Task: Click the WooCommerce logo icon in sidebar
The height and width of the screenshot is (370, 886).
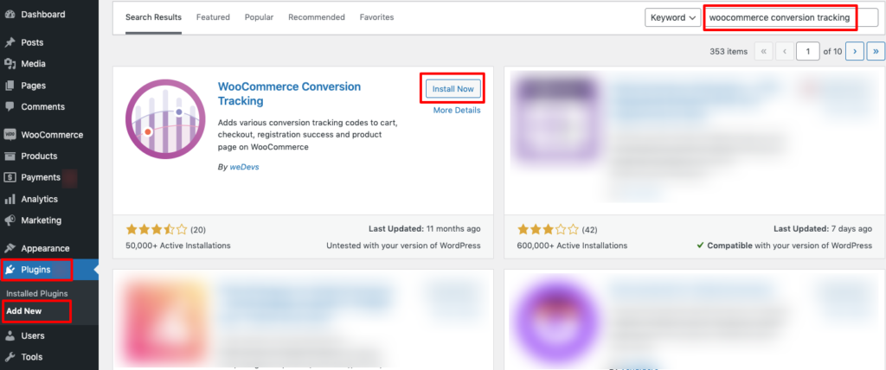Action: point(10,135)
